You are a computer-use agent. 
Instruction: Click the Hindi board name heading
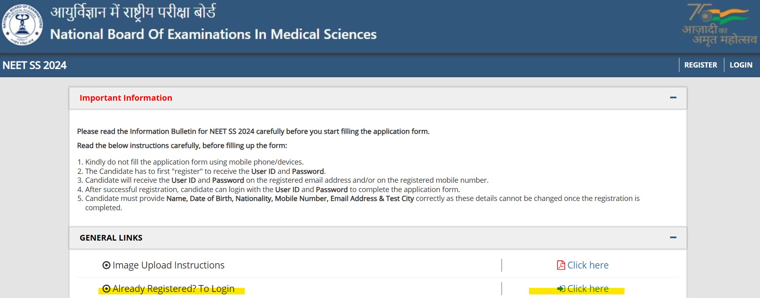point(133,12)
